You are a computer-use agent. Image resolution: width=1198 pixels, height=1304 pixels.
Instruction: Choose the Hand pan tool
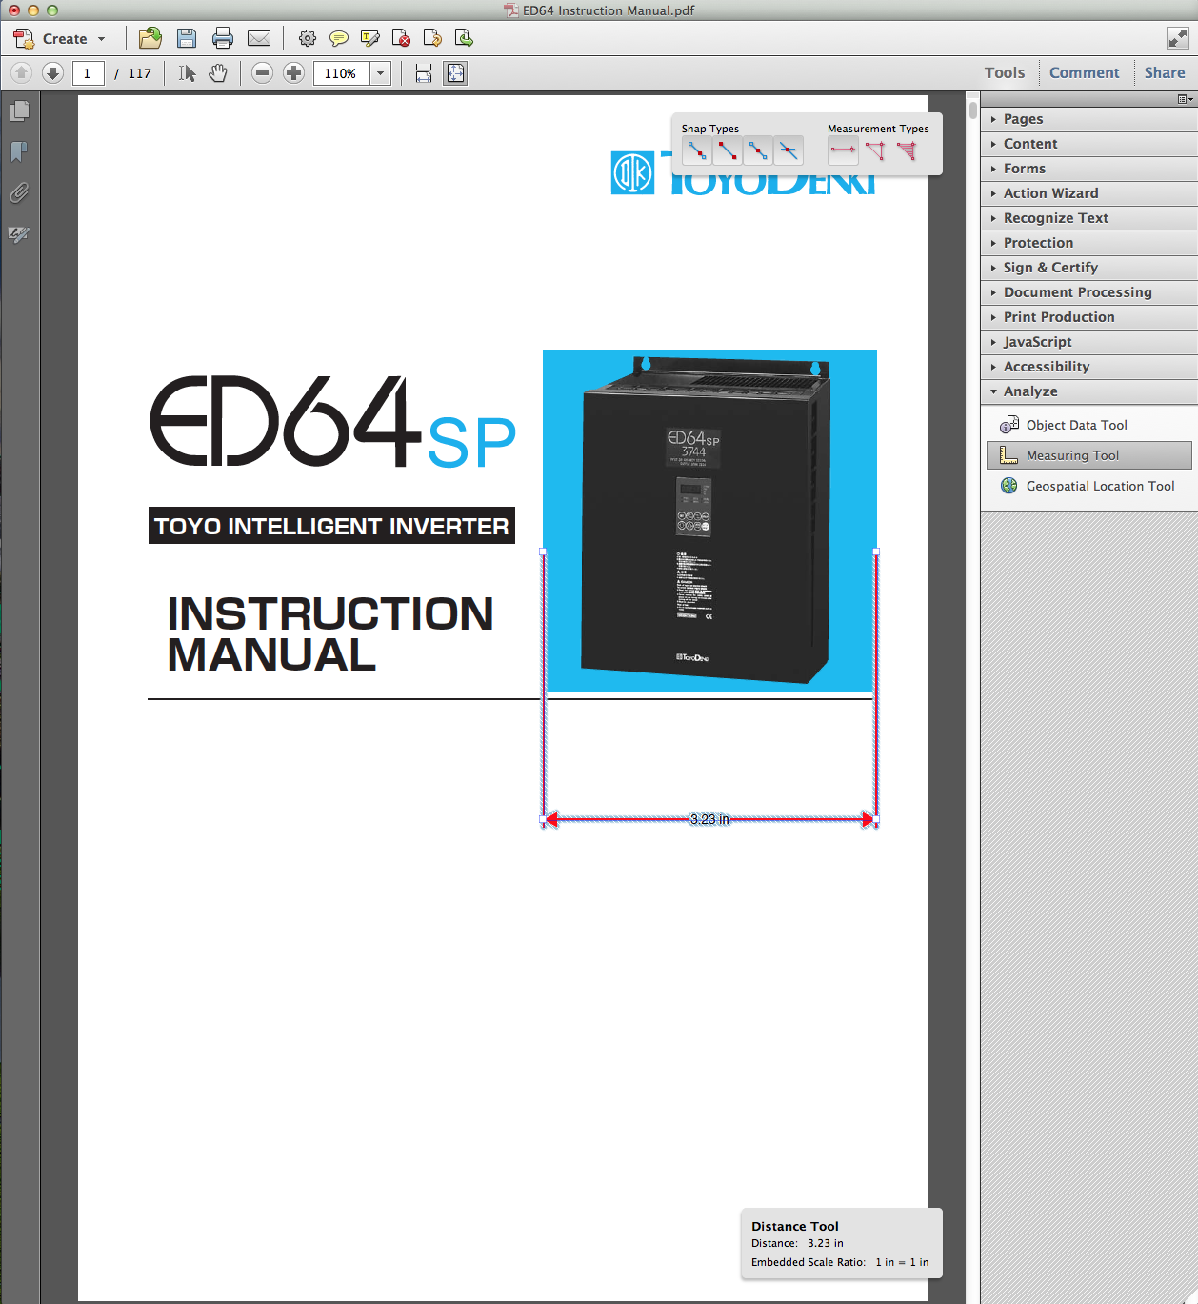point(218,73)
